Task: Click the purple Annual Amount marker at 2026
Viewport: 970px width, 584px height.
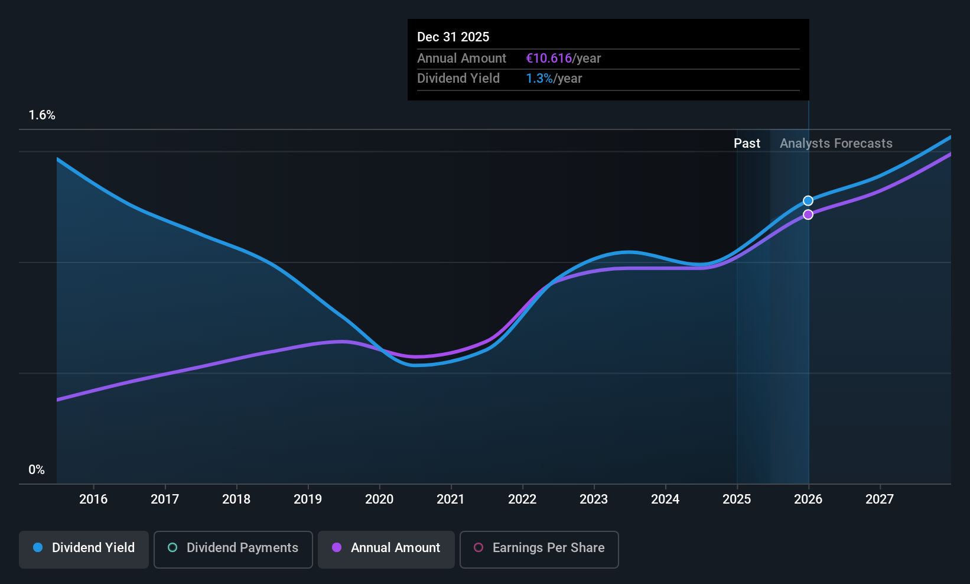Action: pyautogui.click(x=808, y=215)
